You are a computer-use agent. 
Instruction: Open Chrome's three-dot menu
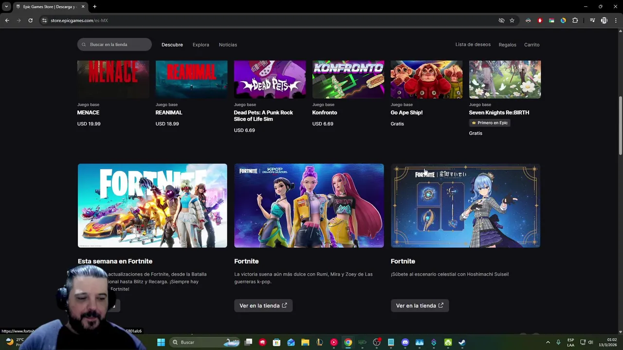tap(615, 20)
